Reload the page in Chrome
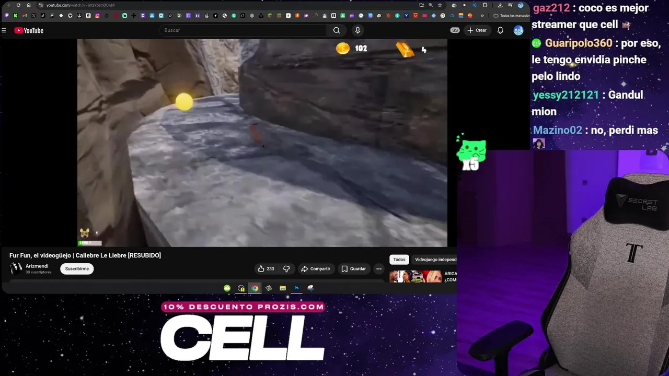 tap(18, 5)
